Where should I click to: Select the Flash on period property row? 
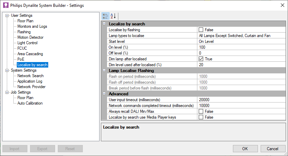click(196, 76)
